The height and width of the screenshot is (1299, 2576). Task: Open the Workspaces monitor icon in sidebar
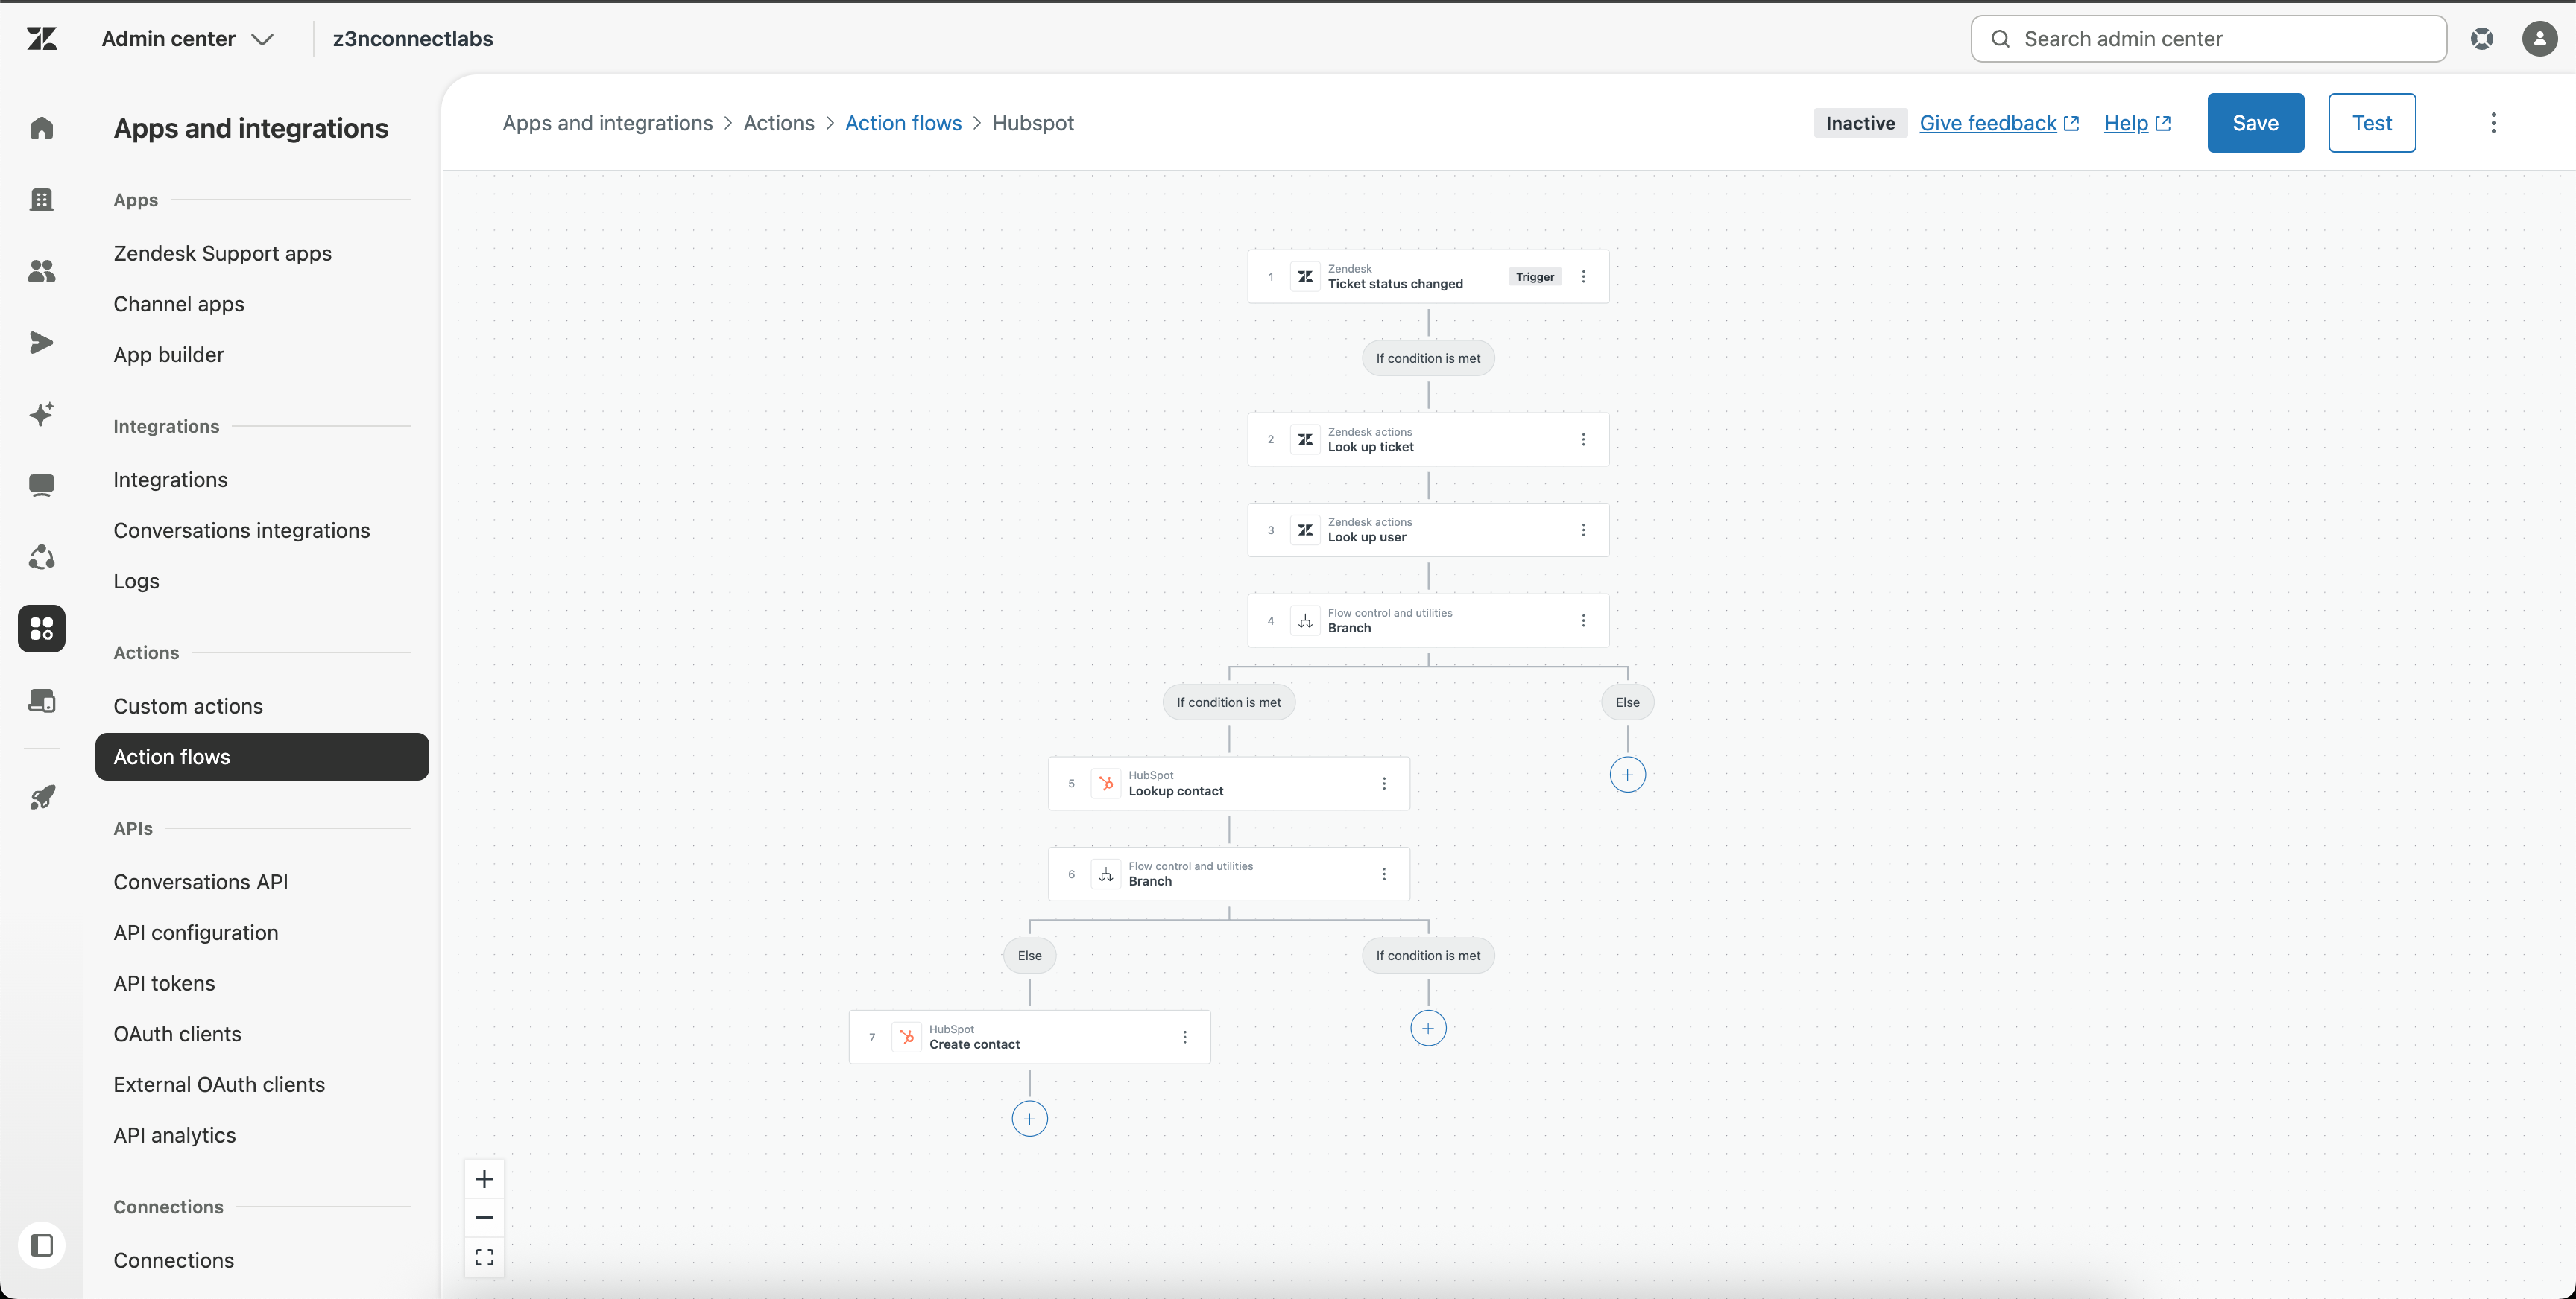click(41, 486)
